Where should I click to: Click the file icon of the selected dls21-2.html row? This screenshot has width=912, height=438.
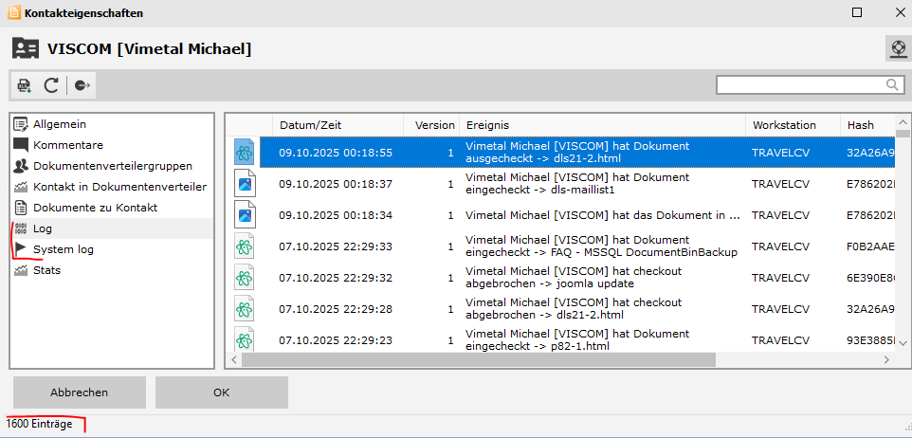click(245, 152)
